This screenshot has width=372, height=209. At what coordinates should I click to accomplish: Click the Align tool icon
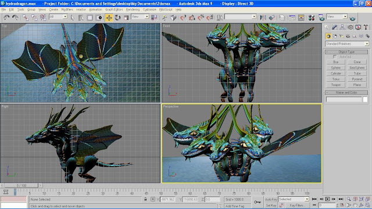pyautogui.click(x=272, y=17)
